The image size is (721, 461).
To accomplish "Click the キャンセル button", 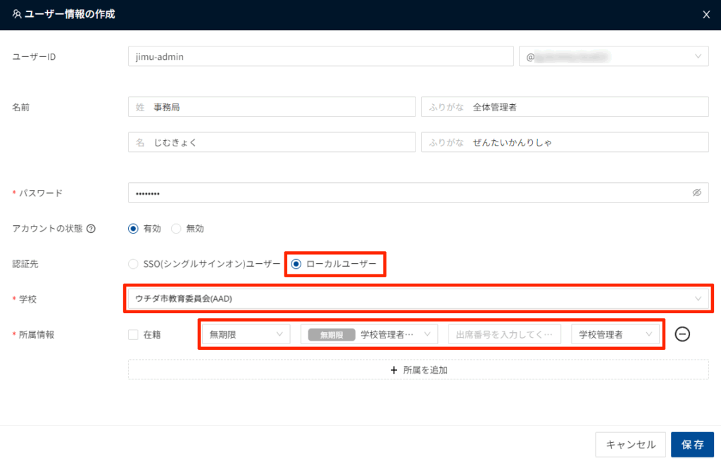I will click(x=630, y=444).
